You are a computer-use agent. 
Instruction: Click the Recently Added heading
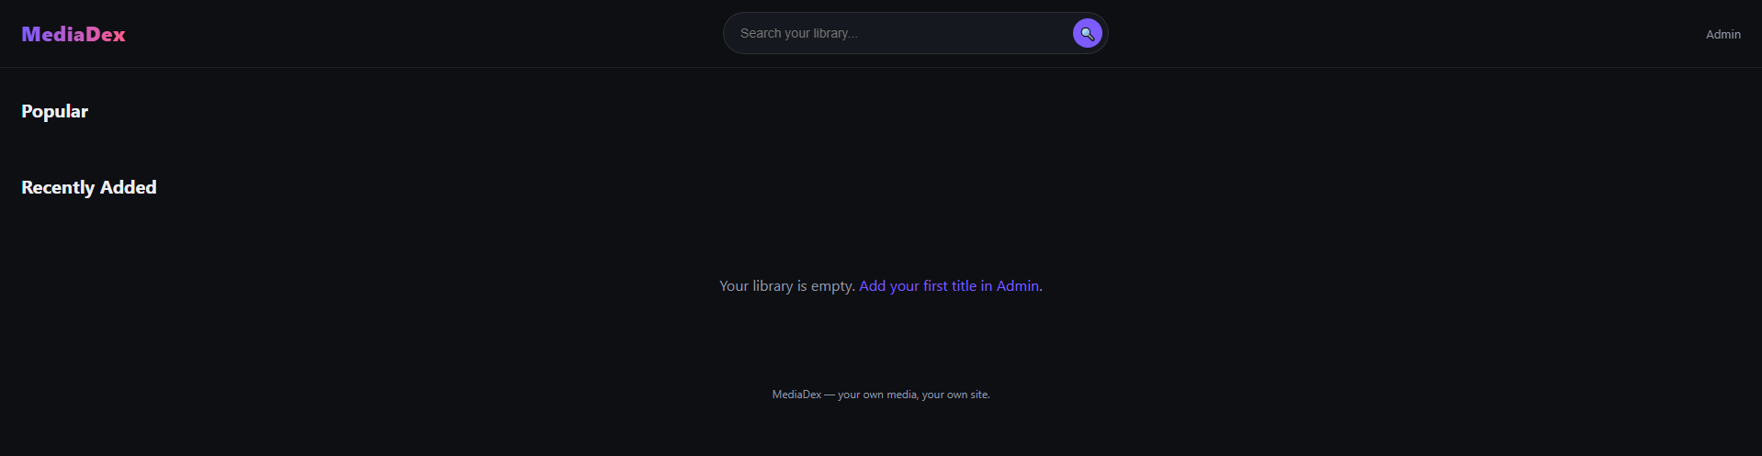89,187
